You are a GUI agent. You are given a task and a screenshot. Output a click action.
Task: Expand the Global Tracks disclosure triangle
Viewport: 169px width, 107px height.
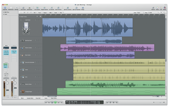(x=20, y=17)
